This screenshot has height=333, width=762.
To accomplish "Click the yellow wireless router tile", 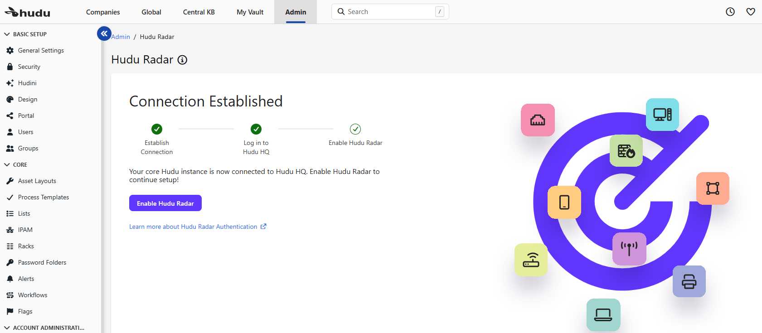I will (531, 260).
